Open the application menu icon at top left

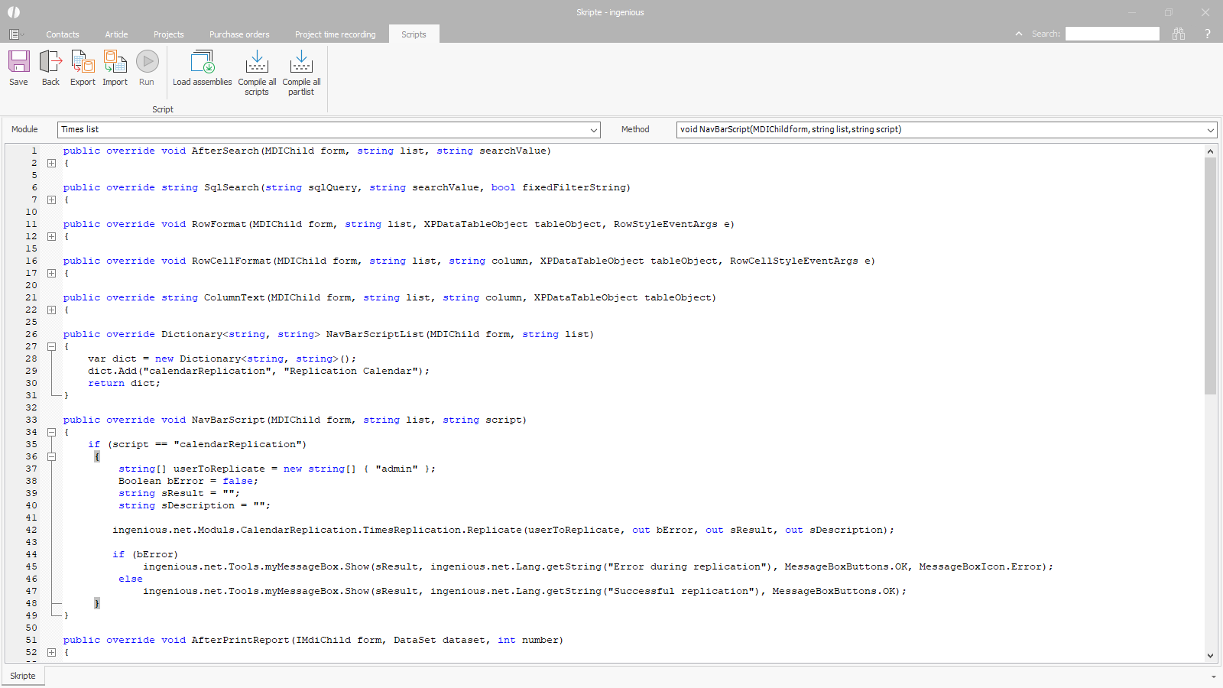[15, 34]
